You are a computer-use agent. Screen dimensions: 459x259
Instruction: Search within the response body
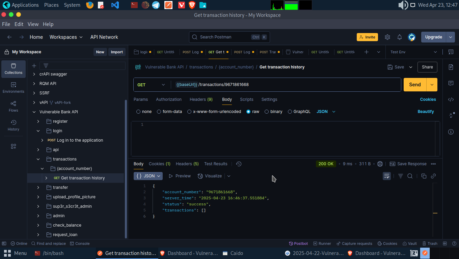(x=410, y=176)
